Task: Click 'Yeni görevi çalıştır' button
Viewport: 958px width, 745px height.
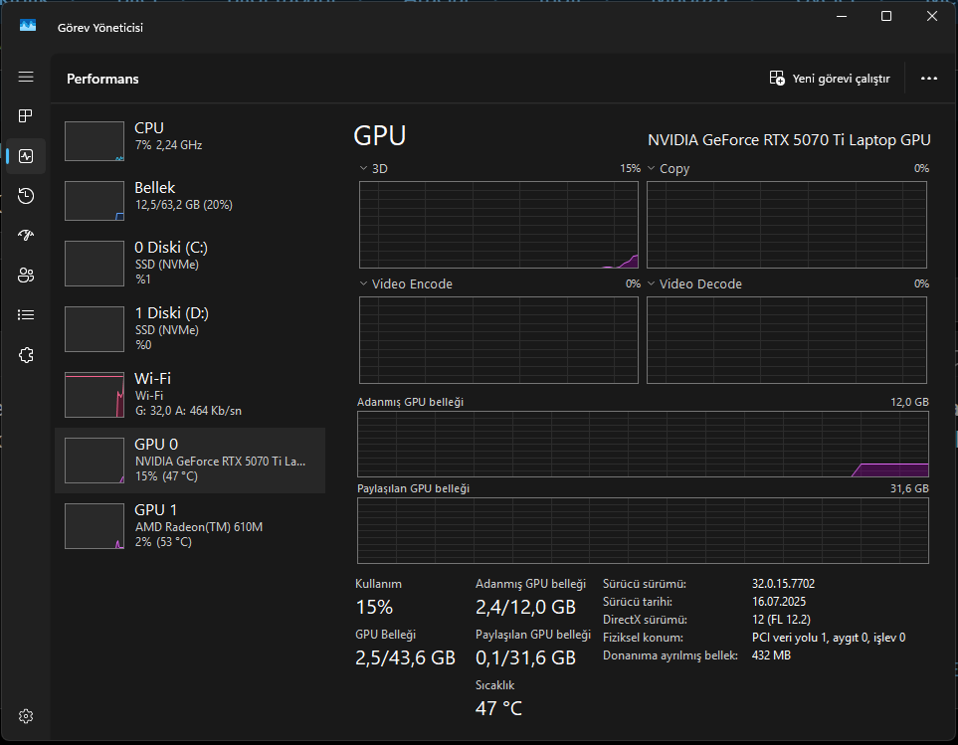Action: [x=830, y=79]
